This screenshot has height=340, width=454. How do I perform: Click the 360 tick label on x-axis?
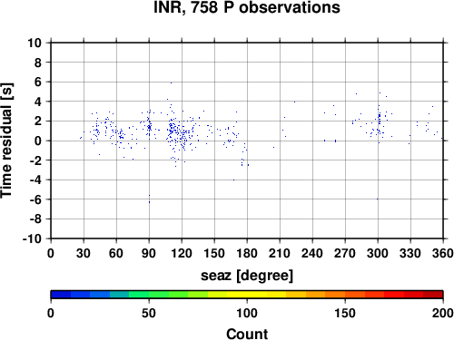(443, 253)
